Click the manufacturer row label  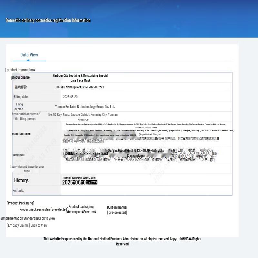coord(22,134)
